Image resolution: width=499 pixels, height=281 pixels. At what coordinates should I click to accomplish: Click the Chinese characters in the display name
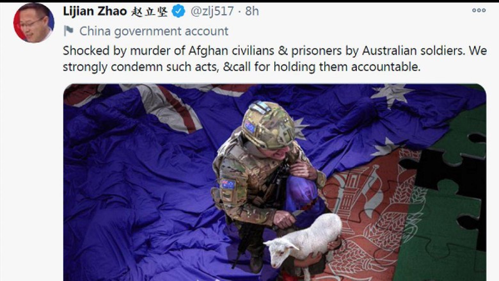tap(149, 12)
